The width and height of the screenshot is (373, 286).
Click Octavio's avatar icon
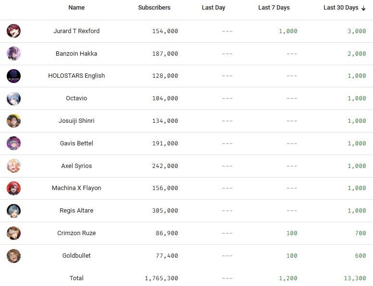tap(13, 98)
